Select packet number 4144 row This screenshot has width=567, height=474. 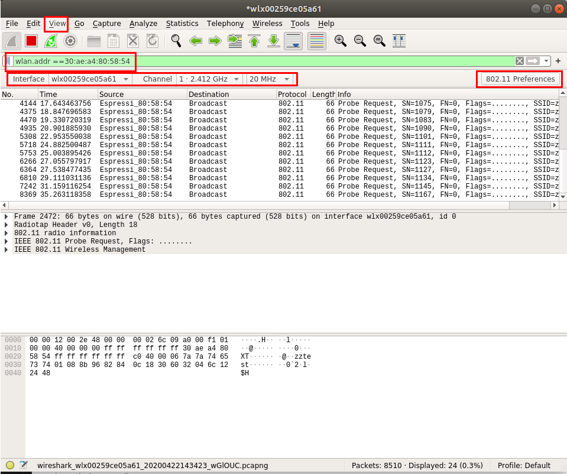coord(280,104)
